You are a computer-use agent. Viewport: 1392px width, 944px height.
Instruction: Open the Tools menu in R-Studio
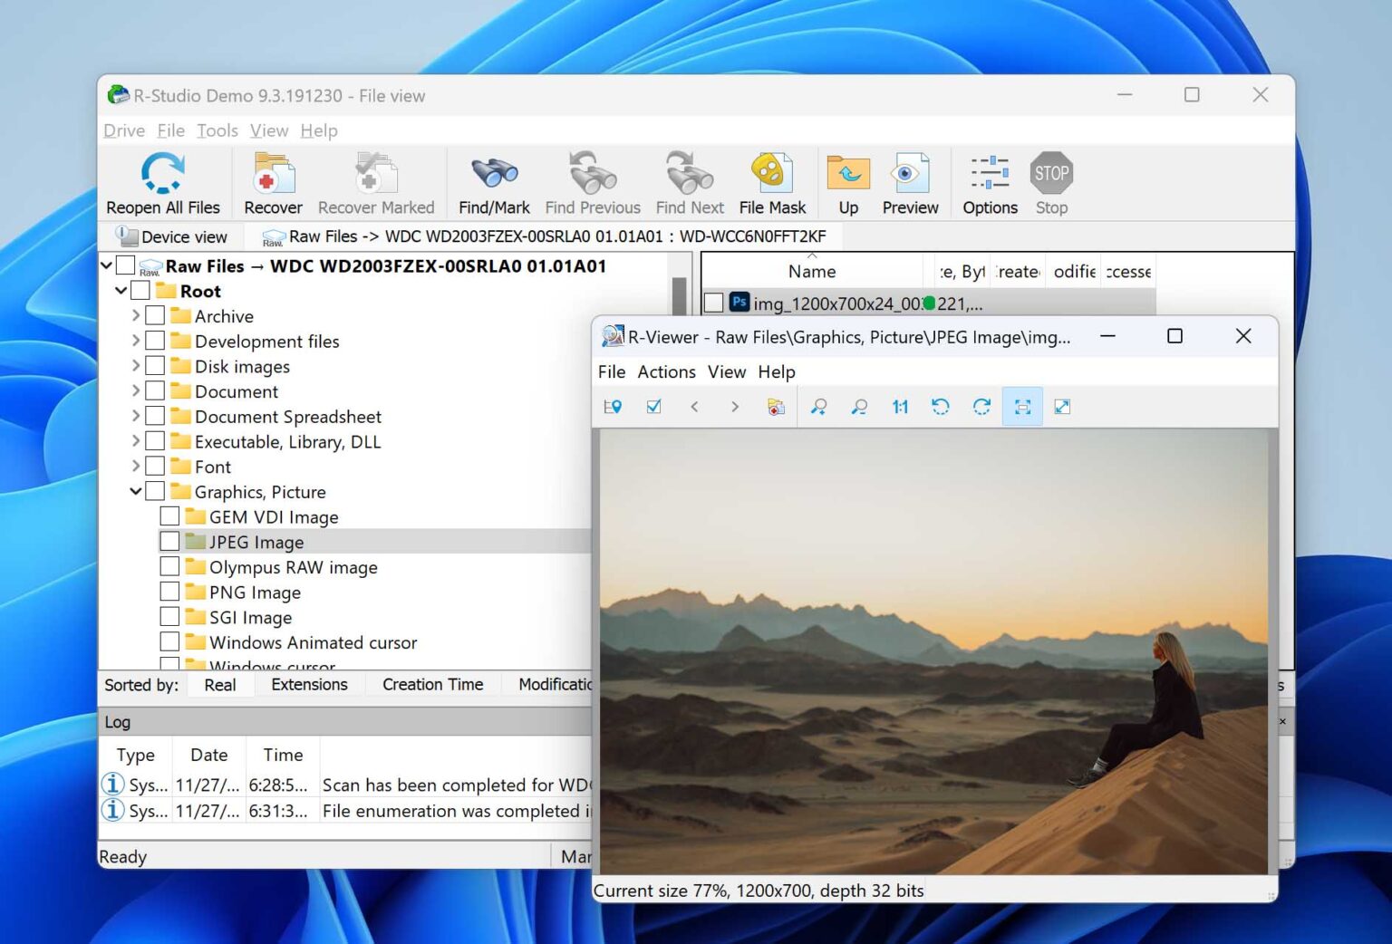(217, 130)
